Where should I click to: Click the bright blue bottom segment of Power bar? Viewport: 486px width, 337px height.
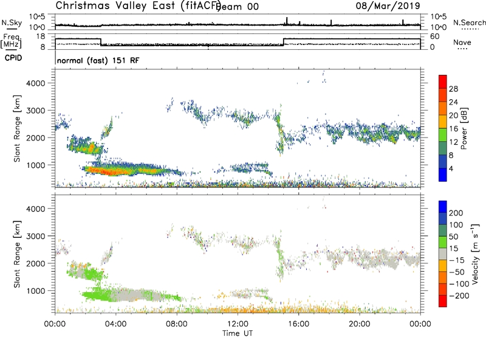(443, 175)
